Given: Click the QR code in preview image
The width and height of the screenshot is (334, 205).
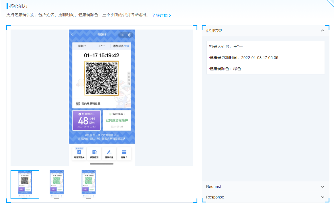Looking at the screenshot, I should pyautogui.click(x=102, y=78).
